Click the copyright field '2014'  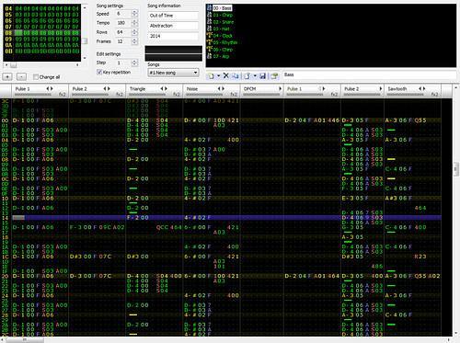[173, 36]
